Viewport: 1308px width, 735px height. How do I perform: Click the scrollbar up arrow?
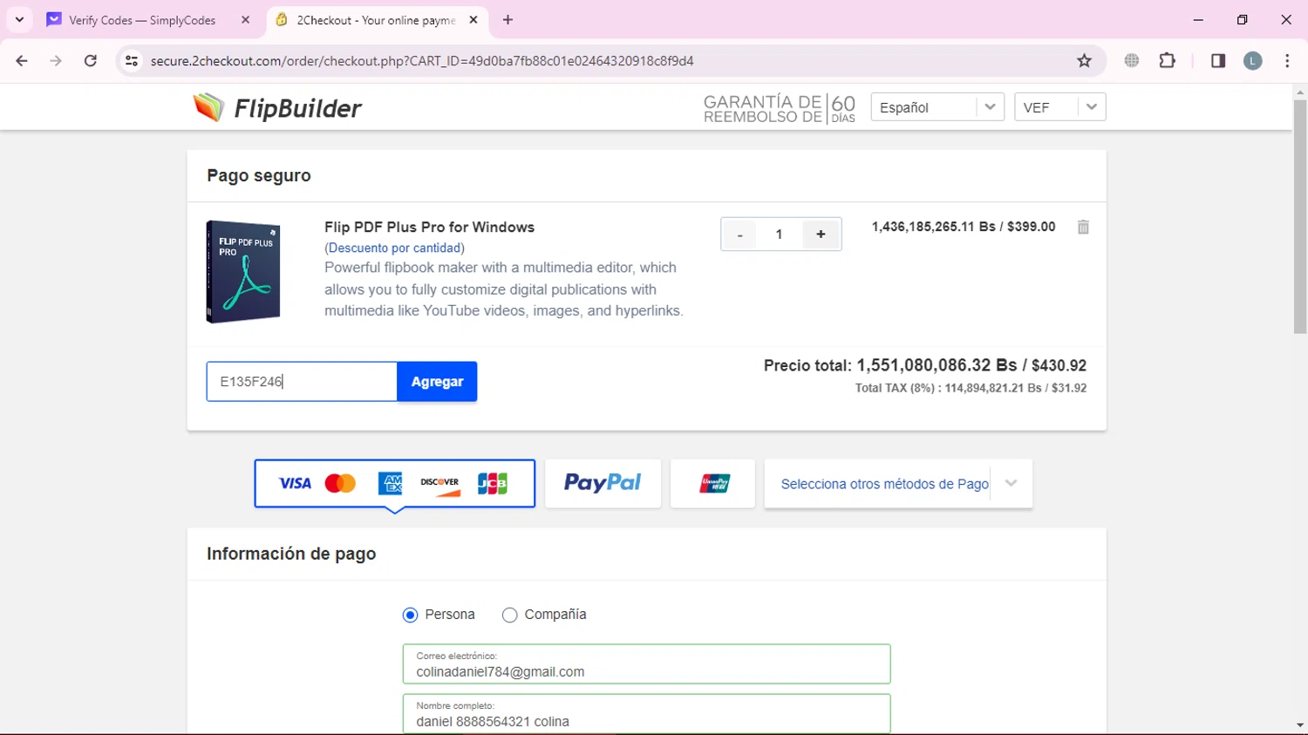click(1300, 92)
